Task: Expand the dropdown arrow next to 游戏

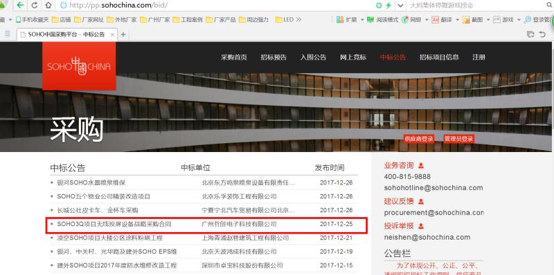Action: point(519,20)
